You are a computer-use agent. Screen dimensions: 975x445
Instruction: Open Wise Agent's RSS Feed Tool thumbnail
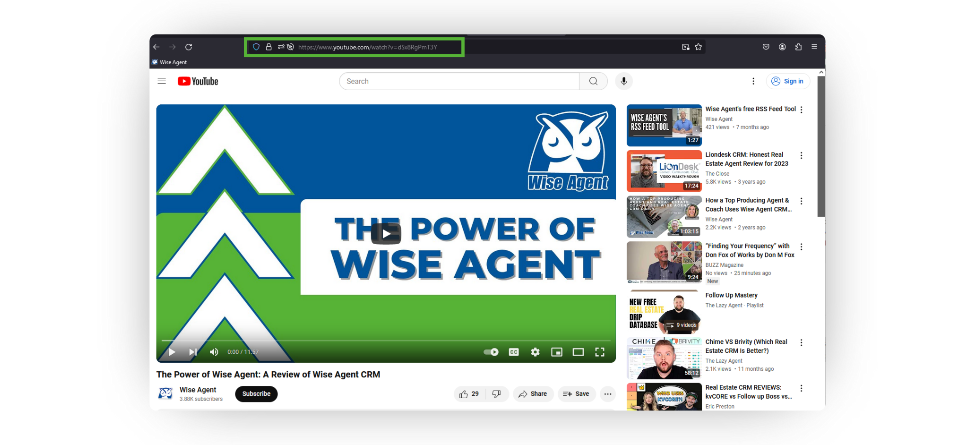[x=664, y=125]
